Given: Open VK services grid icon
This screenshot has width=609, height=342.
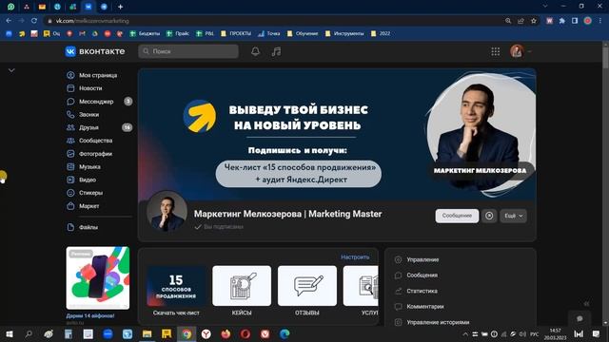Looking at the screenshot, I should tap(495, 51).
